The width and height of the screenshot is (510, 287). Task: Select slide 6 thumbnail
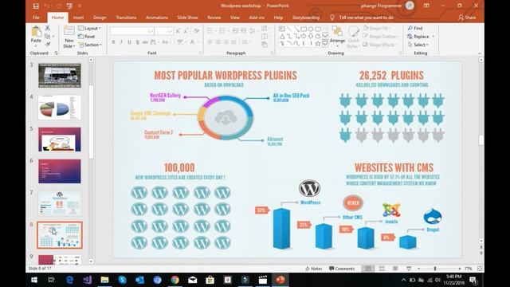coord(60,171)
